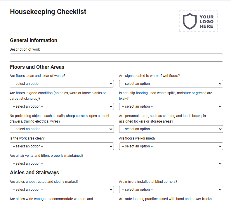Expand the wet floor signs dropdown

pos(171,84)
